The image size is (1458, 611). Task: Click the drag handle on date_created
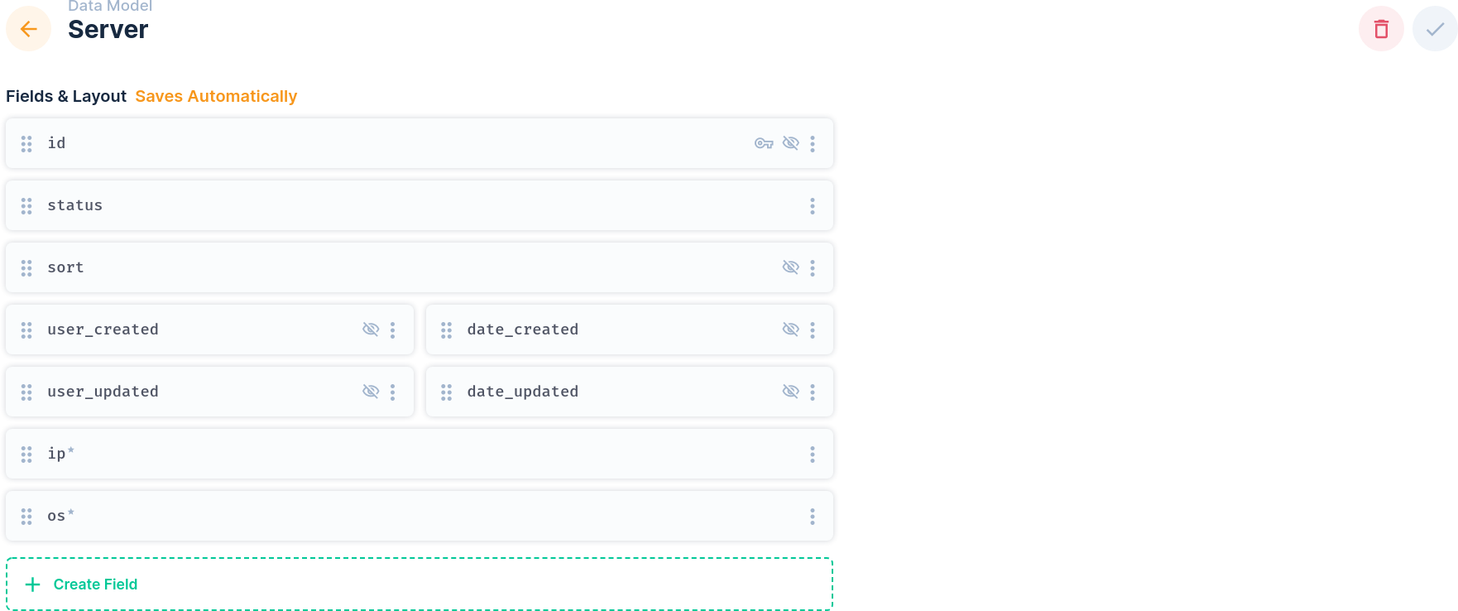[x=445, y=330]
